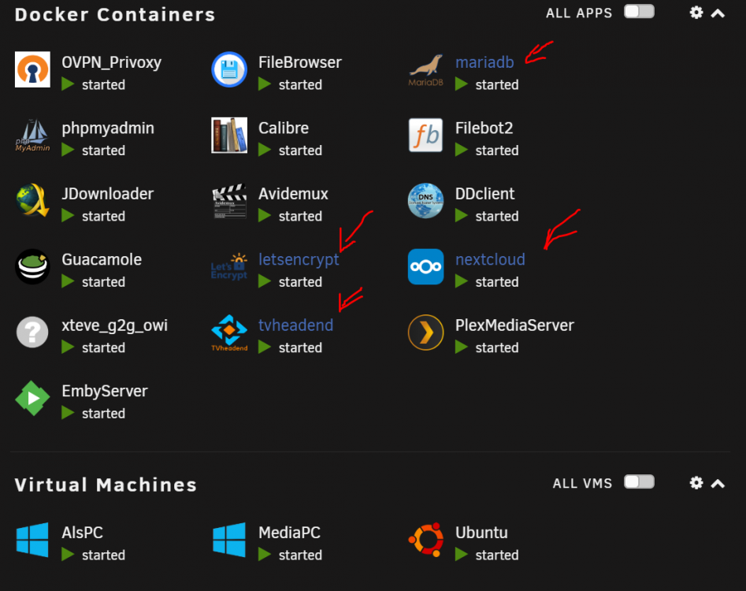The image size is (746, 591).
Task: Click the xteve_g2g_owi name text
Action: point(115,326)
